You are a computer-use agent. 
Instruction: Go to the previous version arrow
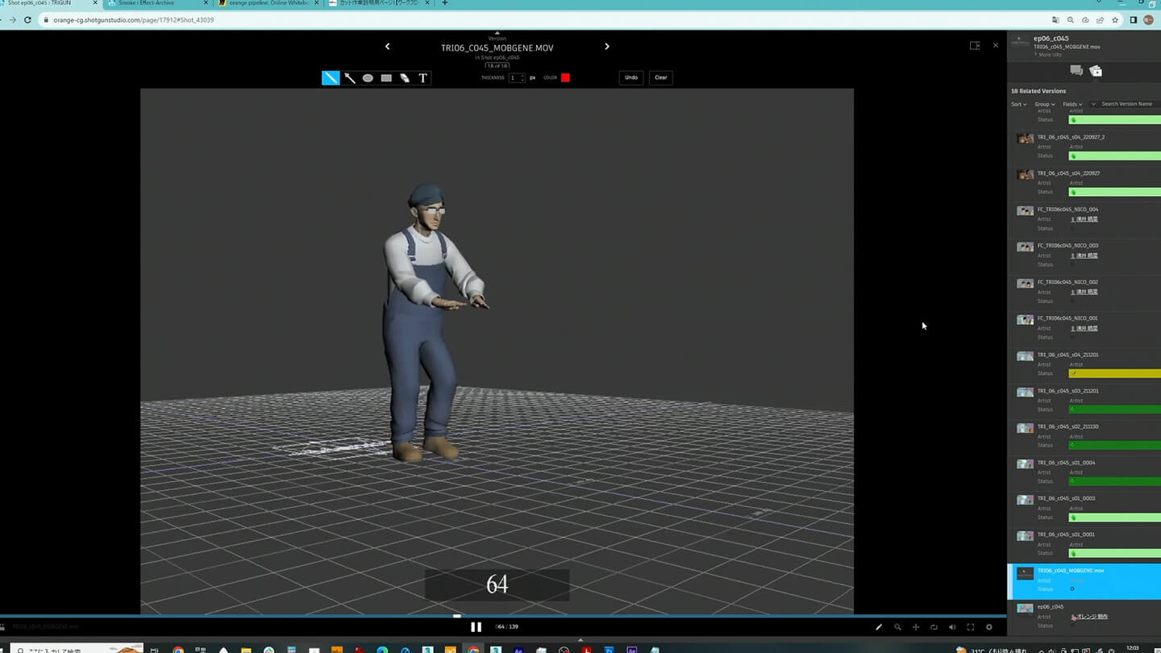click(387, 47)
